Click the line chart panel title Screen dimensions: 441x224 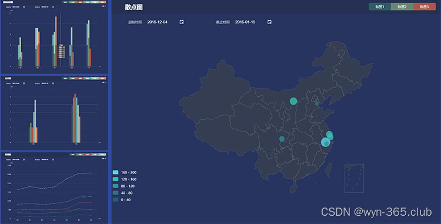point(8,155)
